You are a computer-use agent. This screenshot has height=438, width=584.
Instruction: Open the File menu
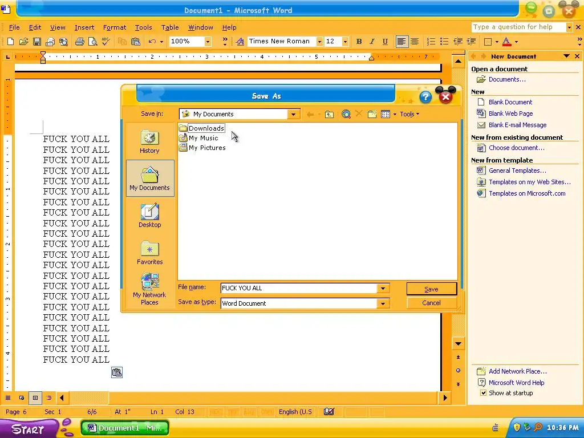coord(14,27)
